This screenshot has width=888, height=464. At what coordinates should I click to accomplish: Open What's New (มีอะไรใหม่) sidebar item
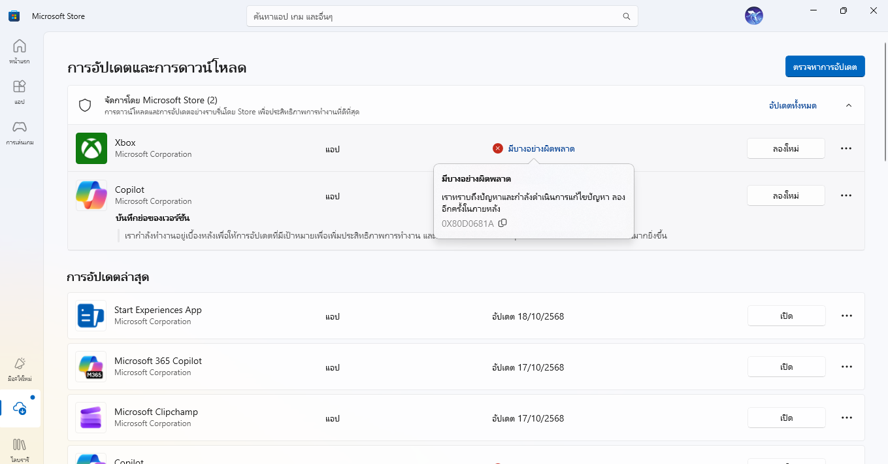(x=20, y=369)
